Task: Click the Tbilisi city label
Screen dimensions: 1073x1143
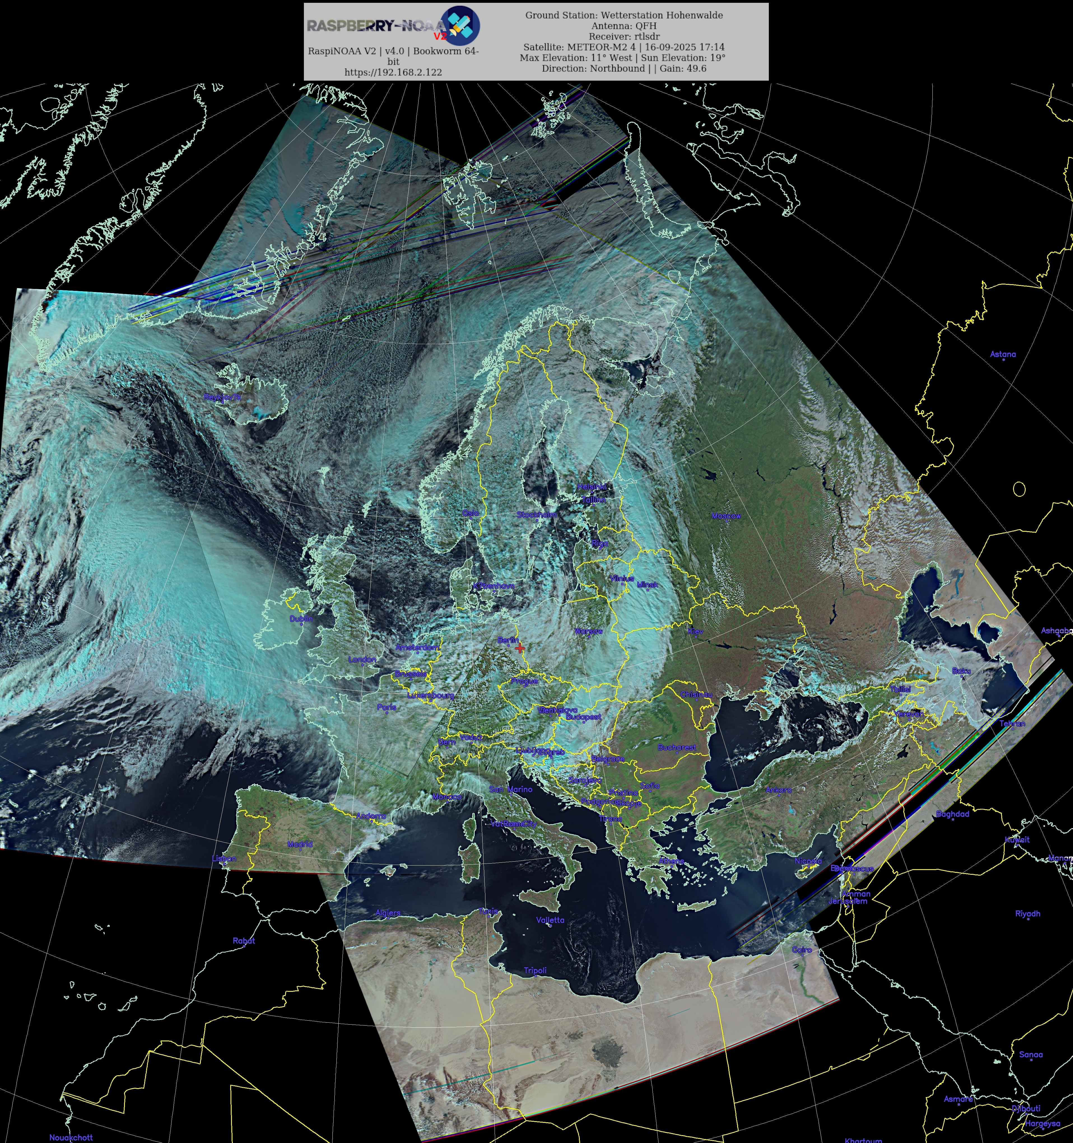Action: click(900, 689)
